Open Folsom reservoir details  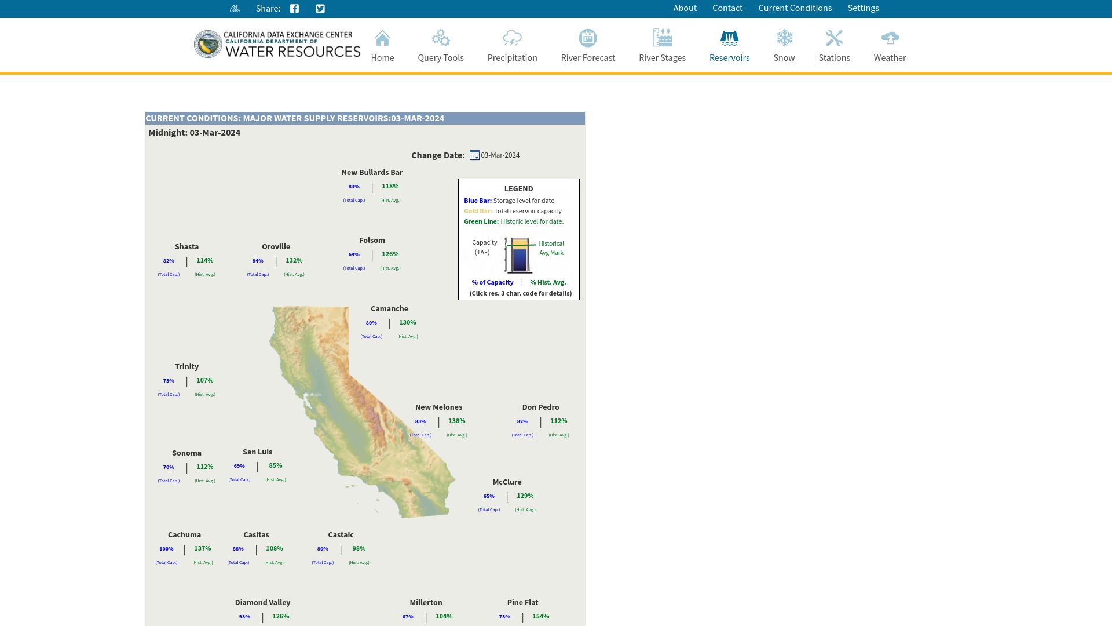372,241
